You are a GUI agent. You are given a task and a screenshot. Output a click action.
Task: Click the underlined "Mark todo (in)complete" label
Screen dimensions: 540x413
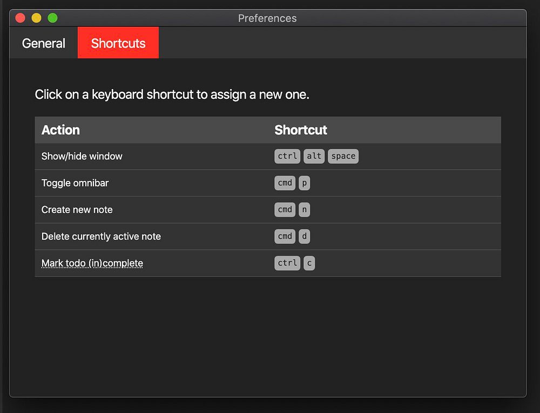(x=92, y=263)
